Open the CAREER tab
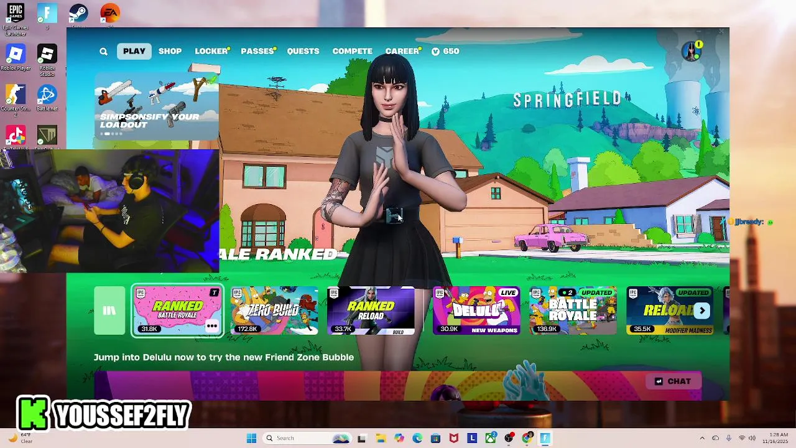This screenshot has width=796, height=448. click(x=403, y=51)
